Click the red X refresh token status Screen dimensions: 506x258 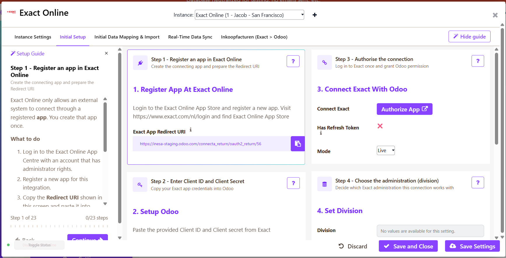pos(380,126)
